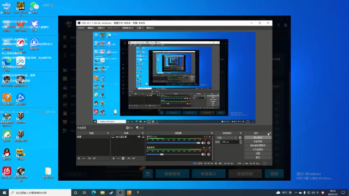Click the streaming button atop Controls panel
Screen dimensions: 349x196
pyautogui.click(x=258, y=138)
